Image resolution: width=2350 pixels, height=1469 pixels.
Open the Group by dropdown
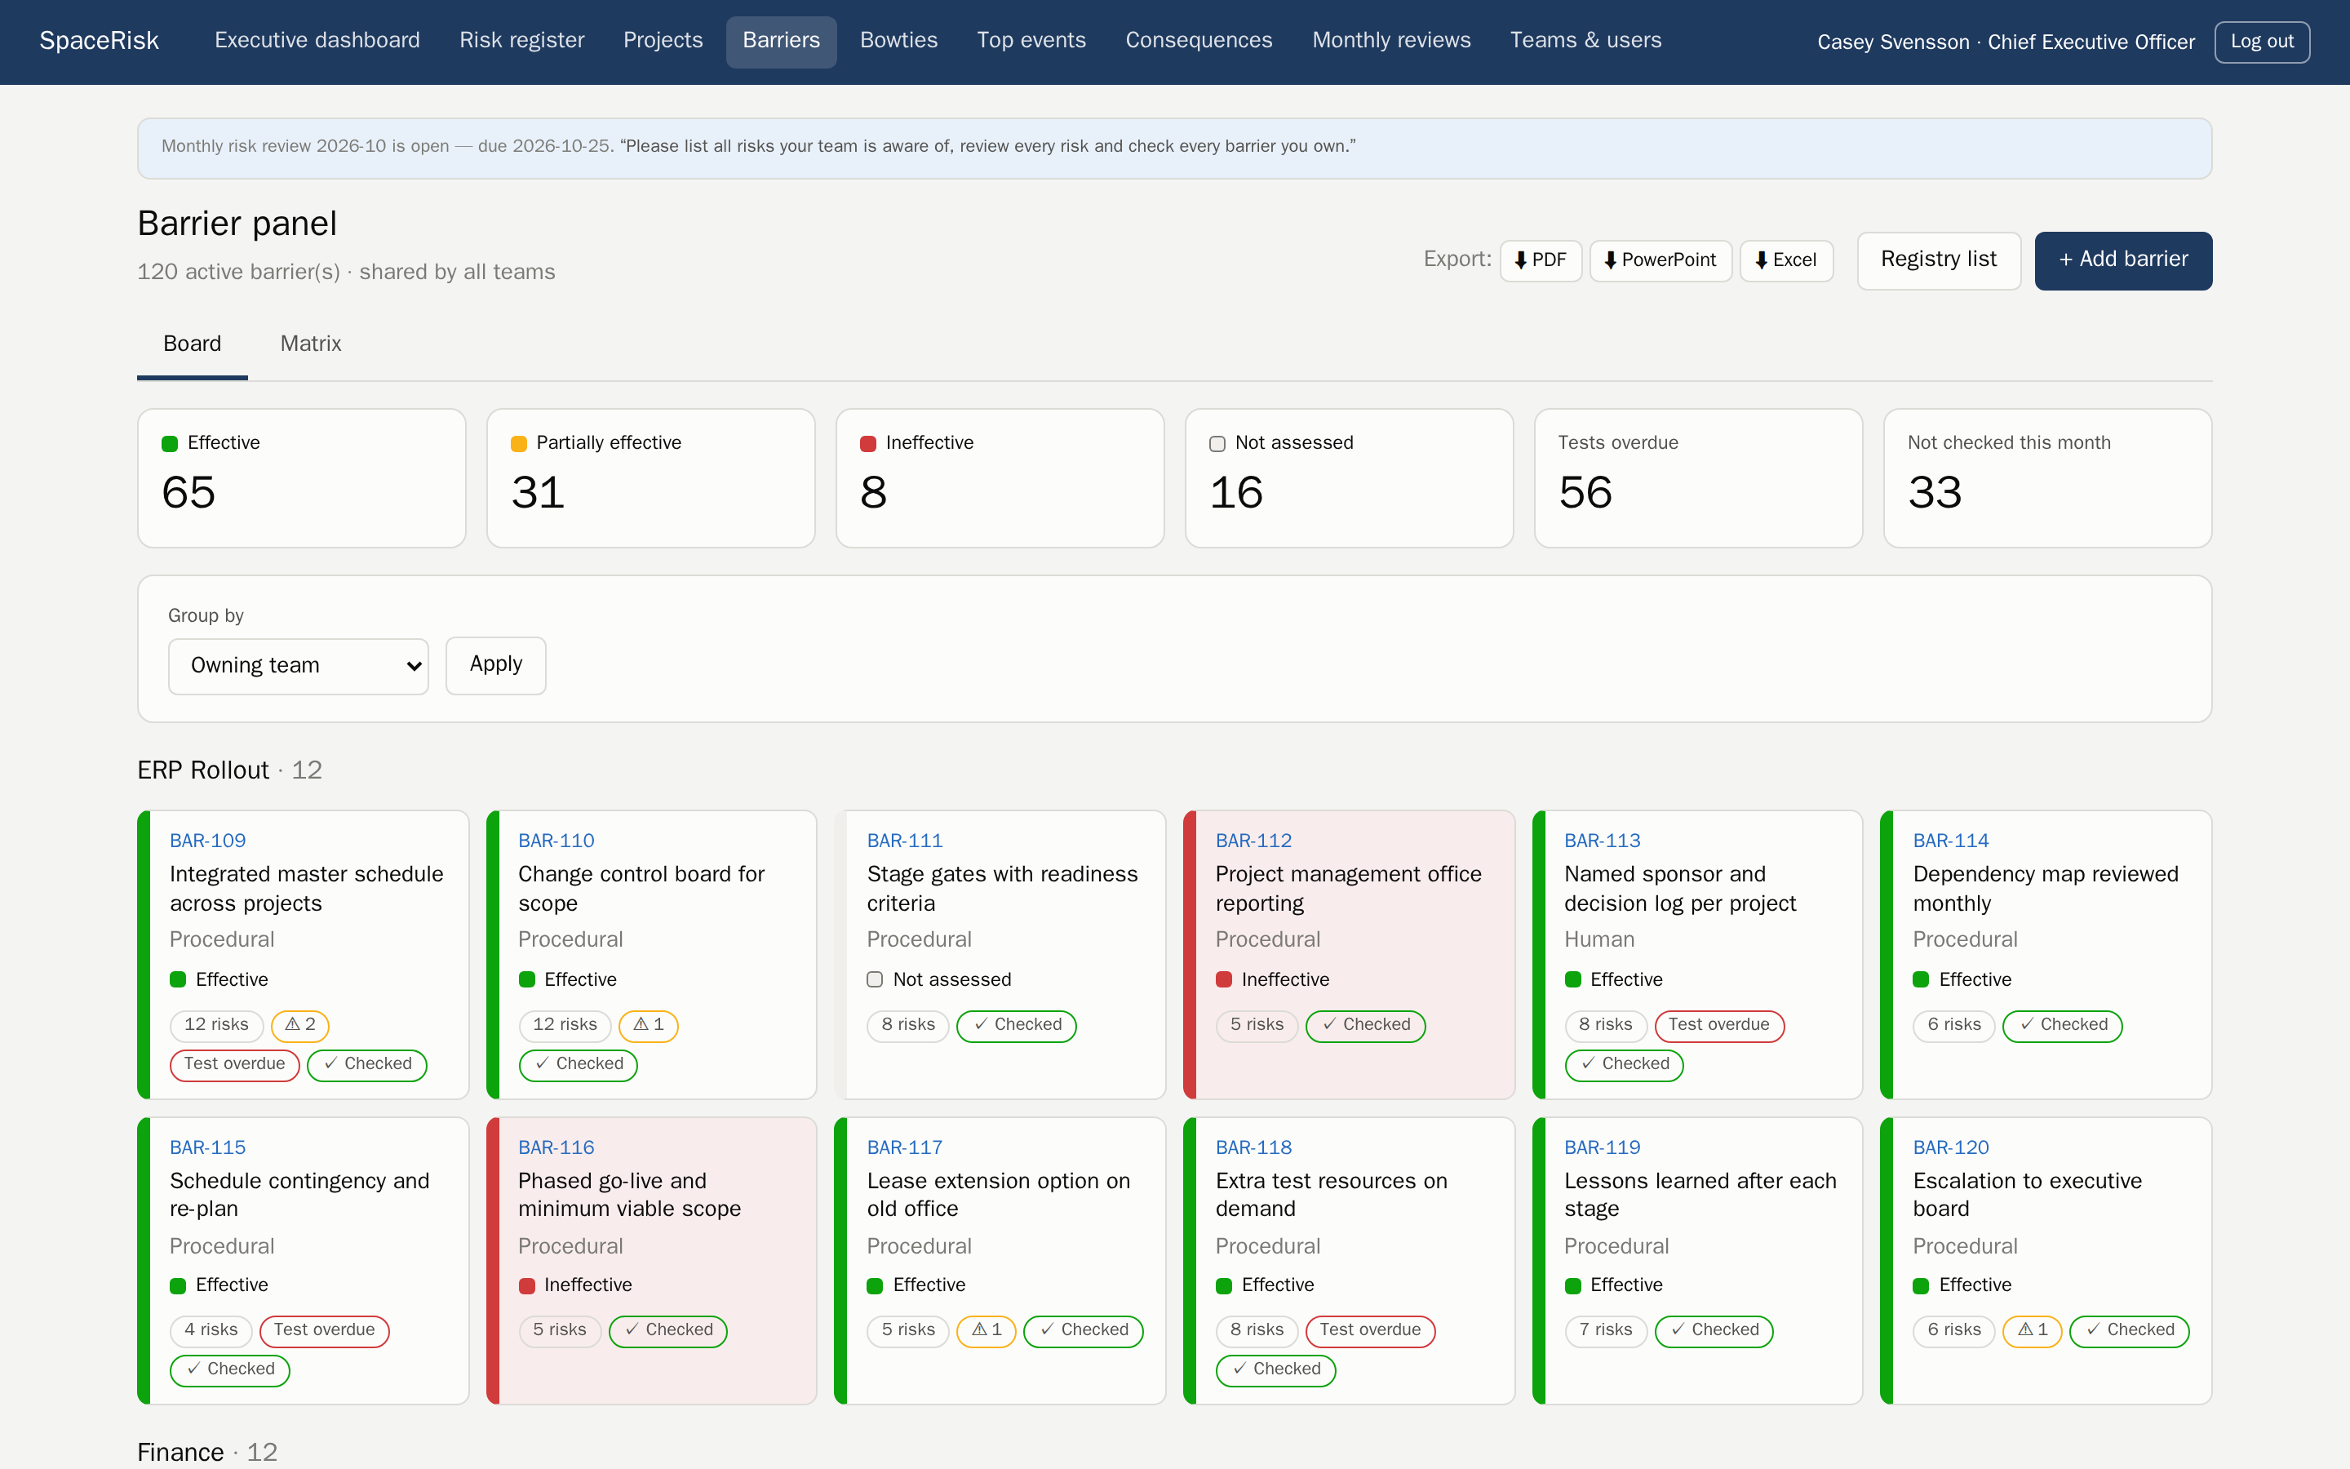click(298, 667)
